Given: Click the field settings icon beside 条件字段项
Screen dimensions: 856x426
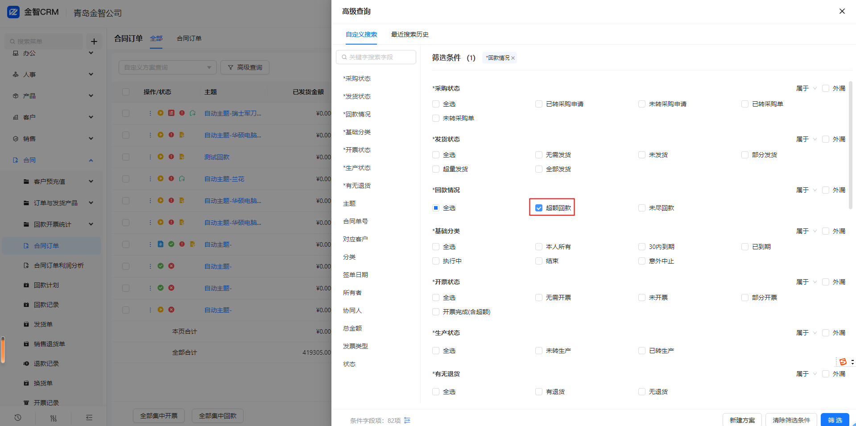Looking at the screenshot, I should 407,420.
